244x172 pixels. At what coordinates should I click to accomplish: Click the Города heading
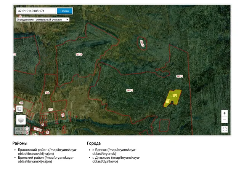[94, 143]
